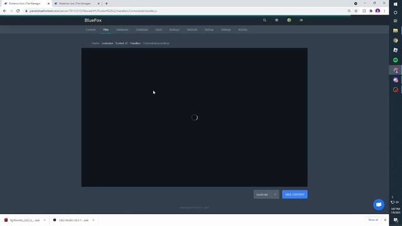Image resolution: width=402 pixels, height=226 pixels.
Task: Click Show all downloads
Action: (373, 220)
